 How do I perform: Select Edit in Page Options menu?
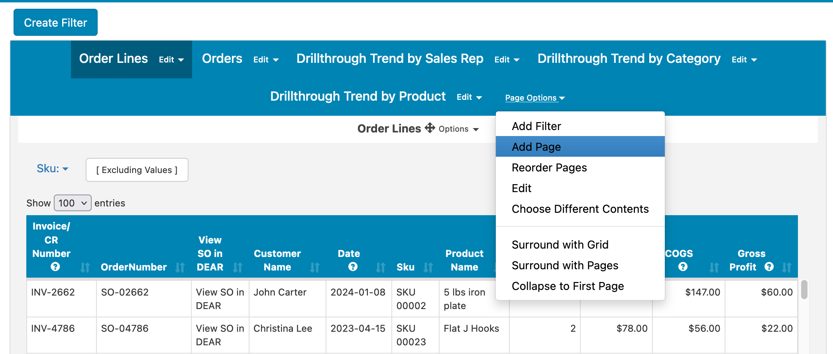click(580, 188)
